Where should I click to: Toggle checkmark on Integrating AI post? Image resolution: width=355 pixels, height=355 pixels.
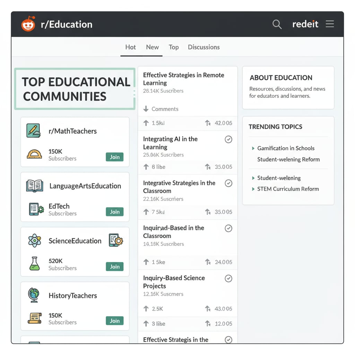228,139
